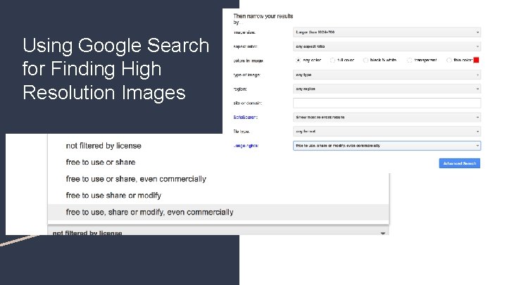The width and height of the screenshot is (507, 285).
Task: Select the 'any color' radio button
Action: point(298,60)
